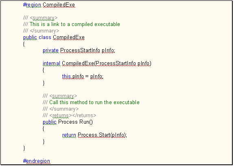Click the constructor 'CompiledExe(ProcessStartInfo pInfo)'
Image resolution: width=234 pixels, height=166 pixels.
106,63
